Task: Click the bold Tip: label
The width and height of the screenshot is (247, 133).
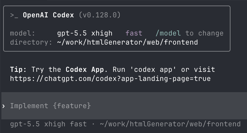Action: point(18,69)
